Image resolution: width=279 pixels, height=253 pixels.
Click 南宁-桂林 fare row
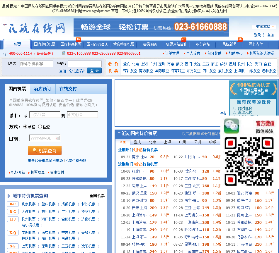140,157
